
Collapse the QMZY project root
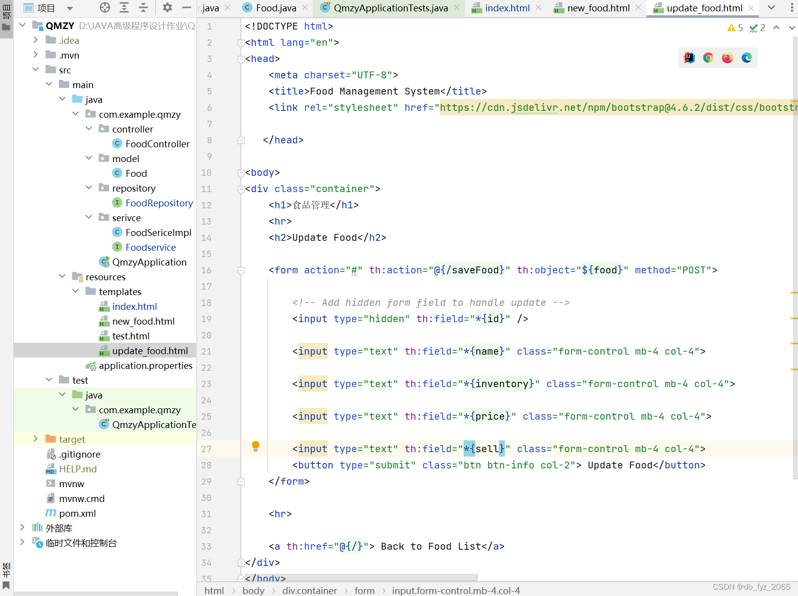coord(22,25)
